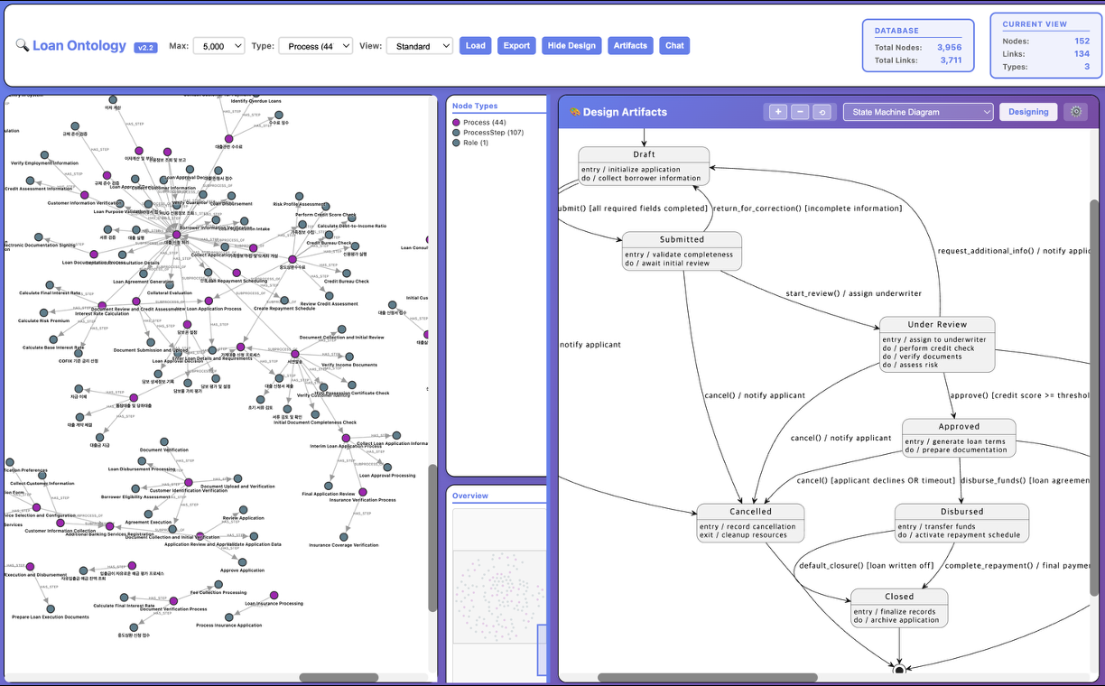
Task: Change the View mode from Standard
Action: 419,46
